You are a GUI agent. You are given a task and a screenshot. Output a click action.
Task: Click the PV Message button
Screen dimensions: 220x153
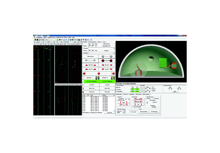pyautogui.click(x=154, y=112)
